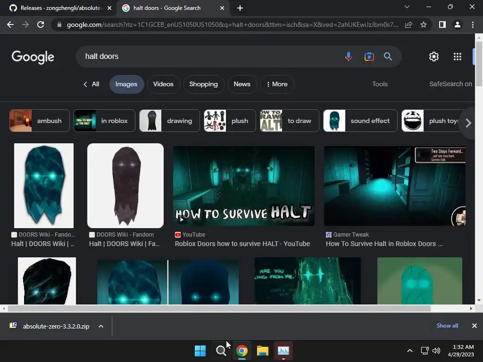This screenshot has height=362, width=483.
Task: Click into the halt doors search field
Action: click(209, 57)
